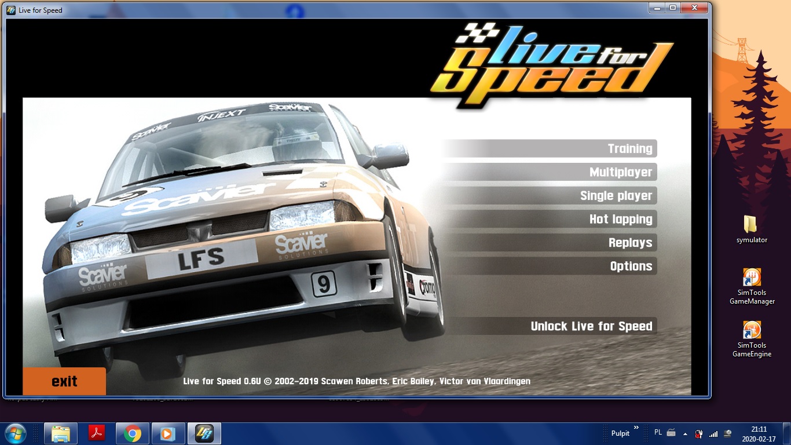Image resolution: width=791 pixels, height=445 pixels.
Task: Go to Replays in the menu
Action: pos(550,243)
